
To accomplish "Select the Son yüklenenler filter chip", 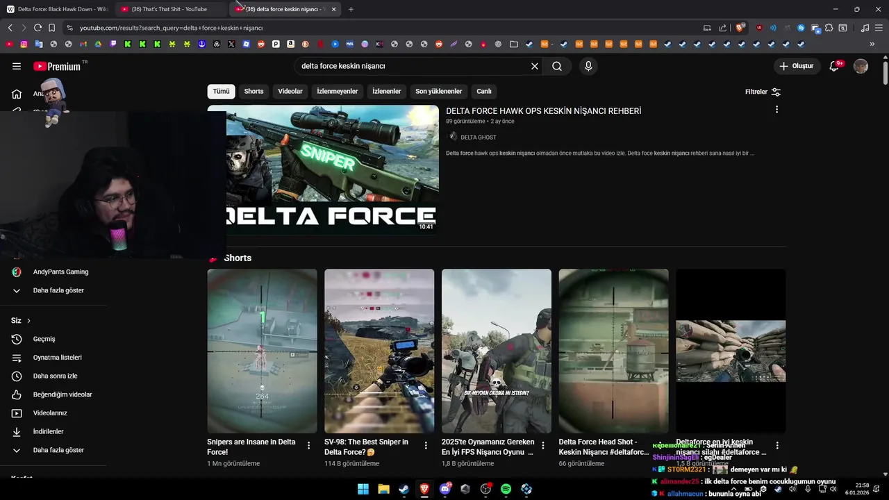I will (x=439, y=91).
